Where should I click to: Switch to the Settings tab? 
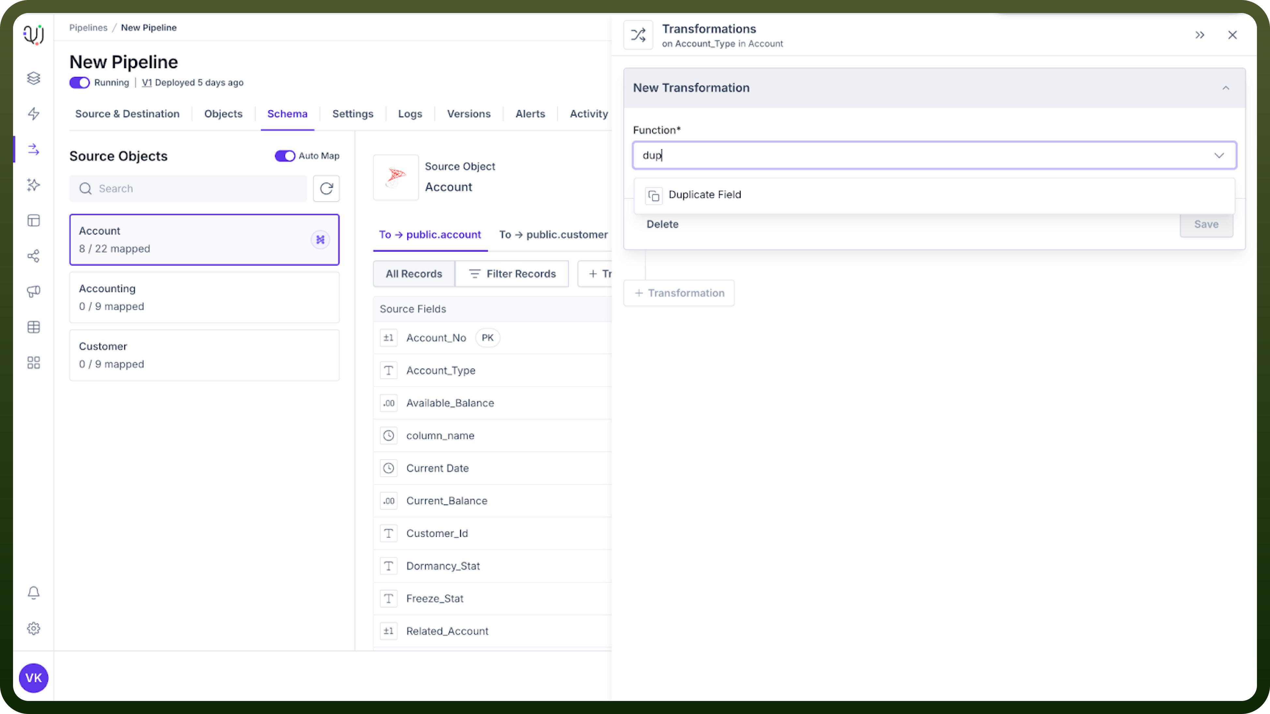click(353, 114)
